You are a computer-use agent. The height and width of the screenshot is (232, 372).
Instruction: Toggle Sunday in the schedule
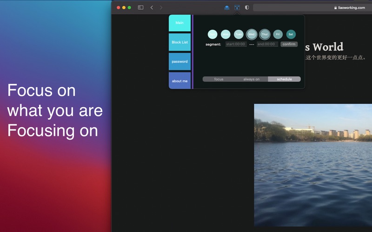click(x=213, y=34)
